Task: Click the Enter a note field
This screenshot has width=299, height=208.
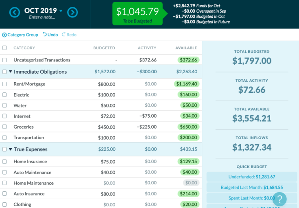Action: coord(42,17)
